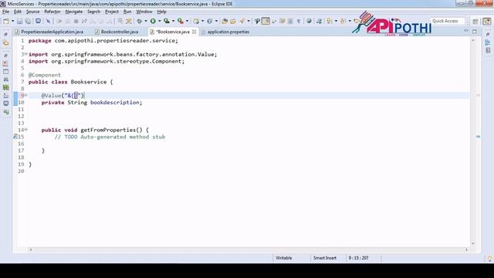
Task: Open the Navigate menu
Action: coord(74,12)
